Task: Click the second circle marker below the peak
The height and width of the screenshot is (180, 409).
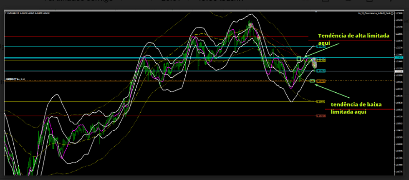Action: click(259, 38)
